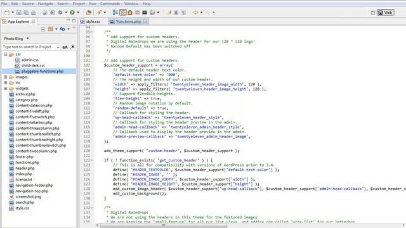The width and height of the screenshot is (406, 228).
Task: Click the Save All toolbar icon
Action: coord(26,13)
